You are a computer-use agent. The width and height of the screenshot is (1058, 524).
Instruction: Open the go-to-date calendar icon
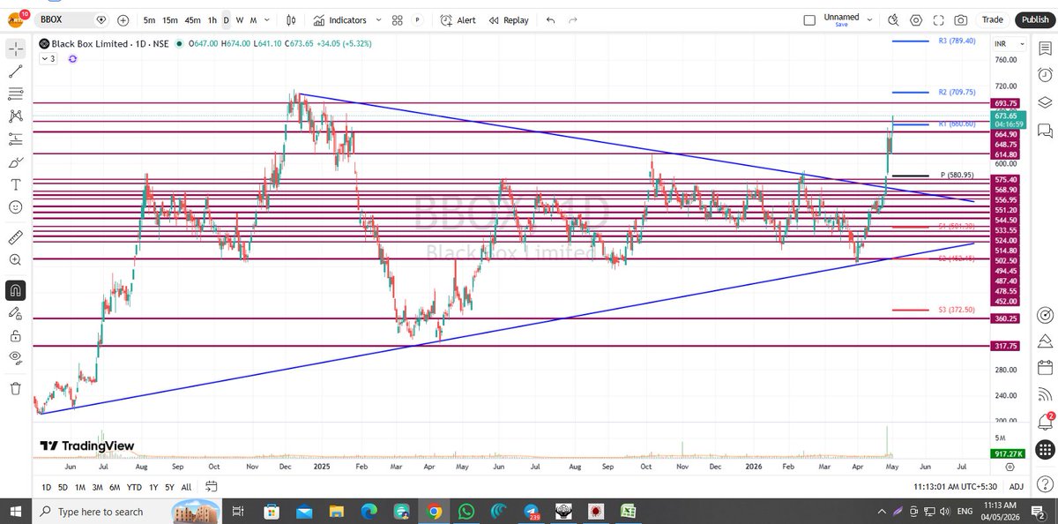(212, 486)
